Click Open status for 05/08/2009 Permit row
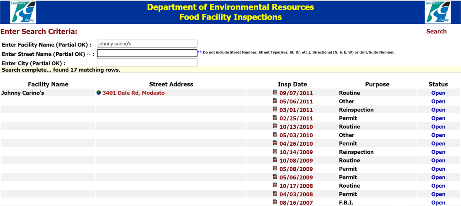 click(438, 169)
